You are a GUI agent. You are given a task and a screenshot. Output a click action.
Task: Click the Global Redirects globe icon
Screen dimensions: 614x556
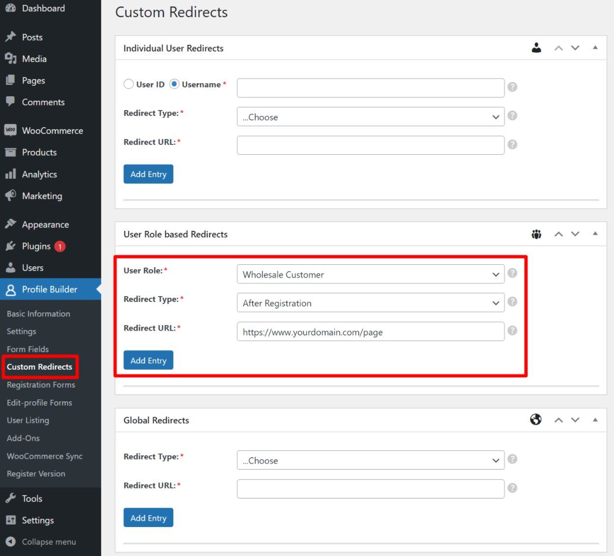[x=536, y=419]
